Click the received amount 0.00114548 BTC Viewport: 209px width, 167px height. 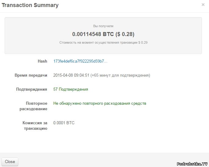pos(93,34)
